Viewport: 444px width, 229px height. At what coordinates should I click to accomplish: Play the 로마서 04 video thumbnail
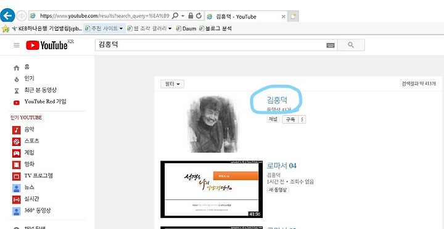click(x=212, y=190)
